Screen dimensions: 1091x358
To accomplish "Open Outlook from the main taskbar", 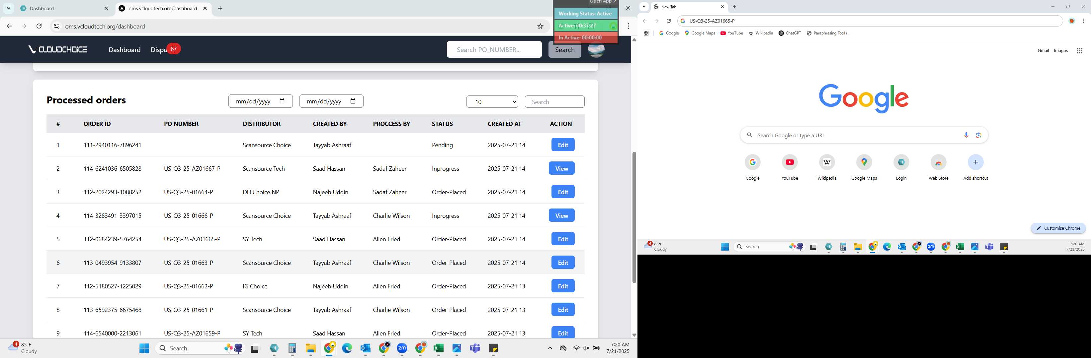I will pyautogui.click(x=366, y=348).
